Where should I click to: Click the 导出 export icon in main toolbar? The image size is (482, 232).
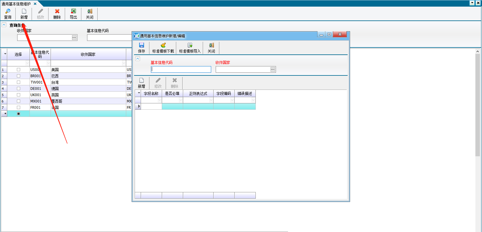click(74, 11)
